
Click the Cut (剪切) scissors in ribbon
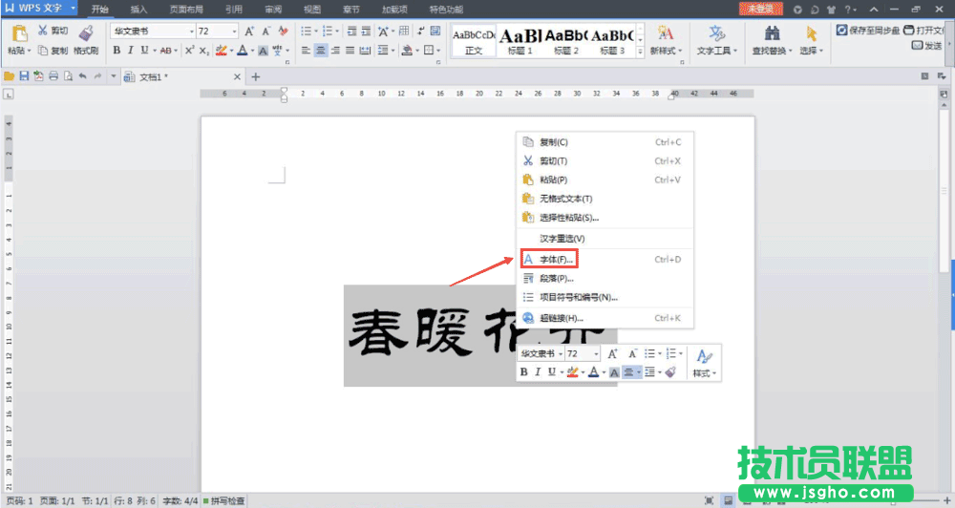pos(43,31)
